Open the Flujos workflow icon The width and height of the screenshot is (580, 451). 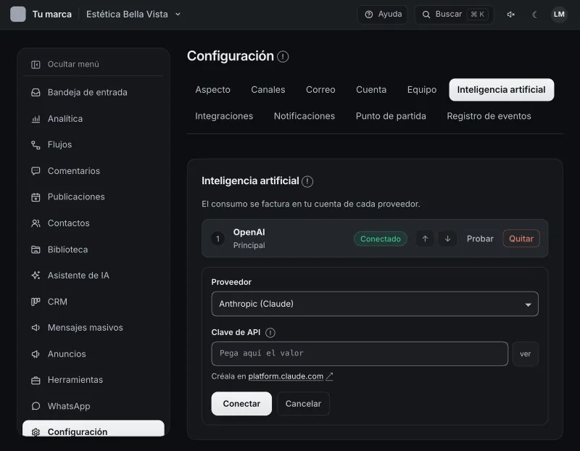point(36,145)
